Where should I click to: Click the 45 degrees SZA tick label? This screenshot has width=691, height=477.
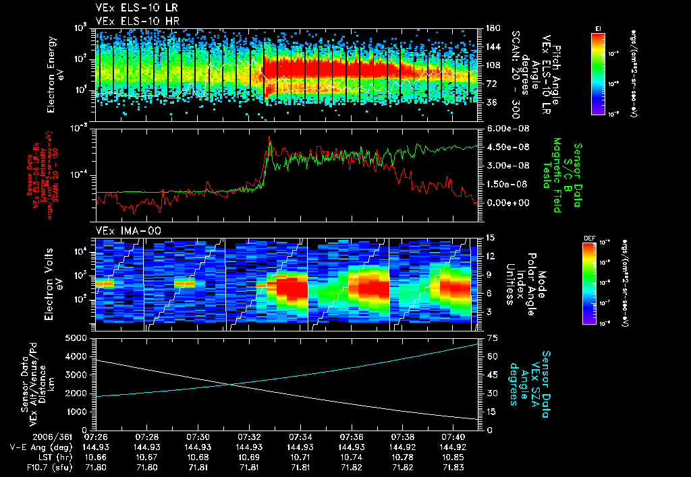(492, 375)
